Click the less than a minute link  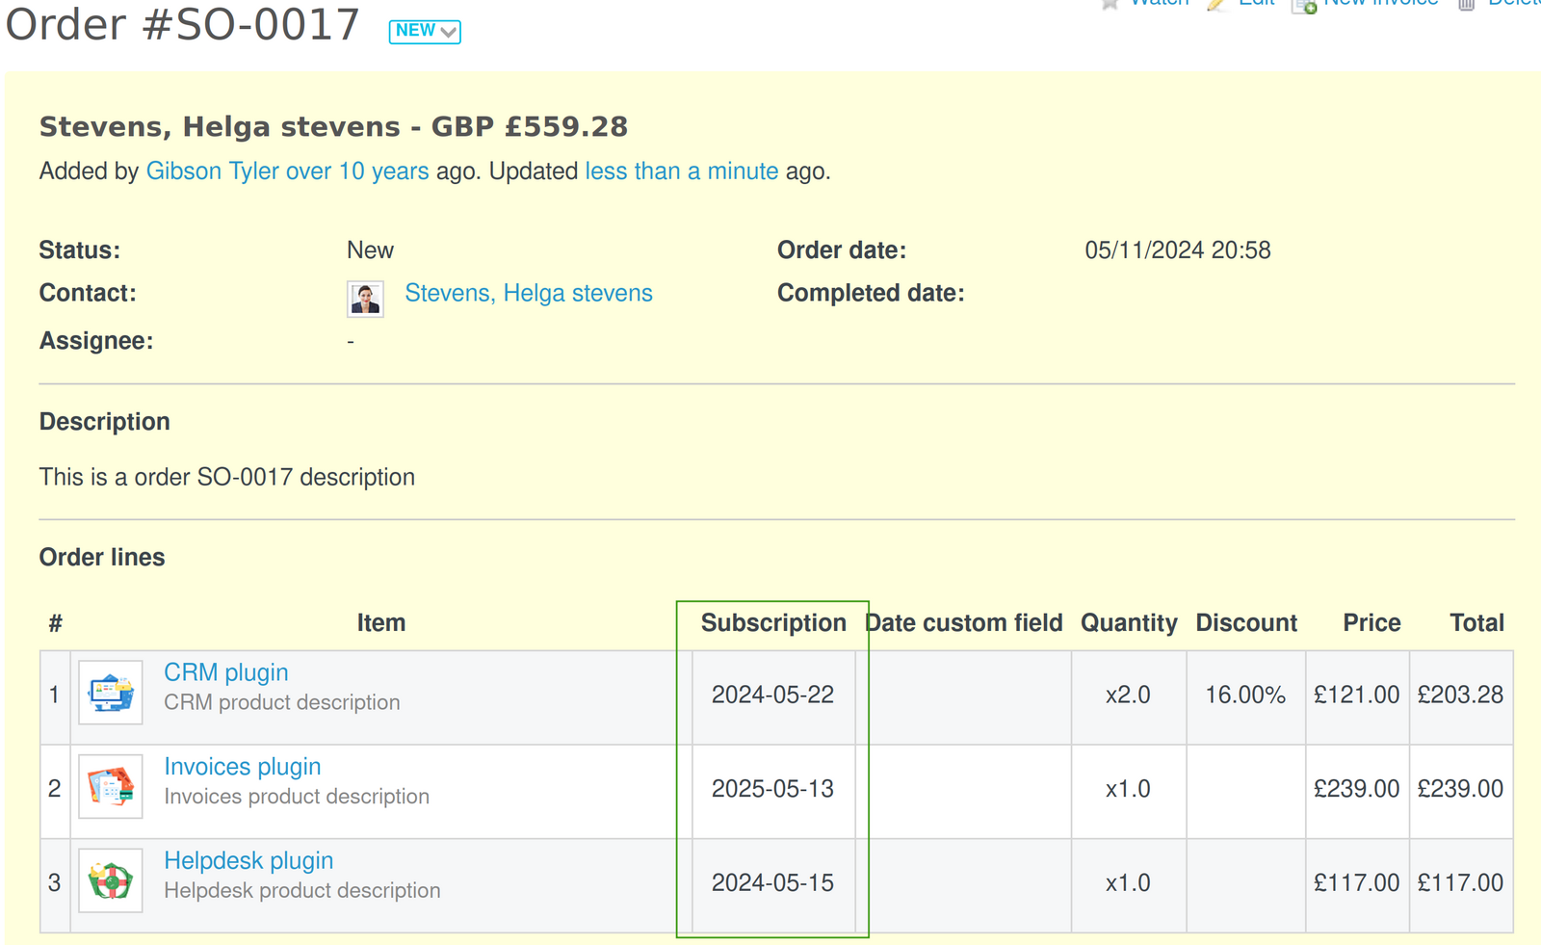click(681, 171)
